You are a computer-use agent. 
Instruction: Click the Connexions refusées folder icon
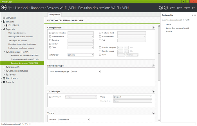[x=7, y=71]
